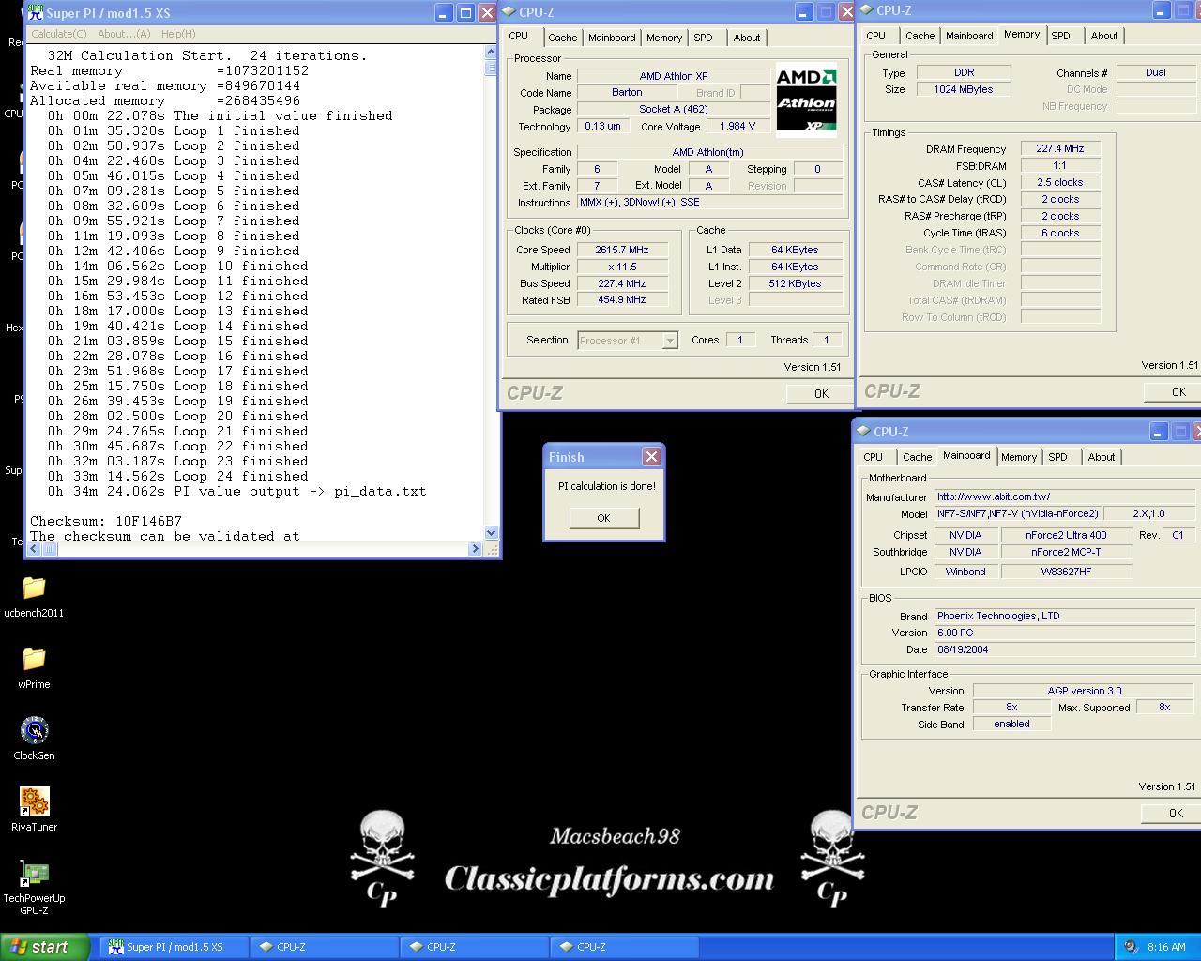This screenshot has width=1201, height=961.
Task: Maximize the Super PI window
Action: click(x=465, y=12)
